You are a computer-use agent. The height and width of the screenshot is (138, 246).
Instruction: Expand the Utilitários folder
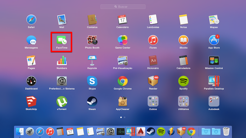(x=183, y=101)
